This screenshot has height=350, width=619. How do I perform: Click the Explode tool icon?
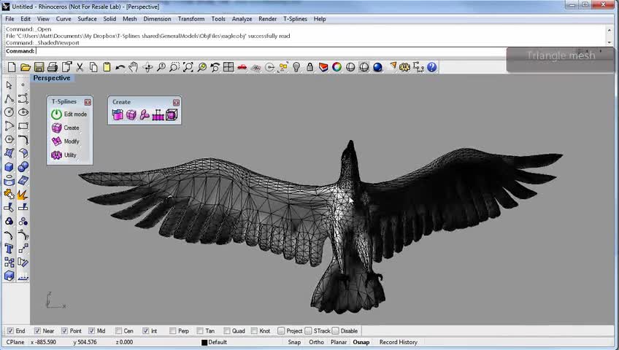[23, 195]
